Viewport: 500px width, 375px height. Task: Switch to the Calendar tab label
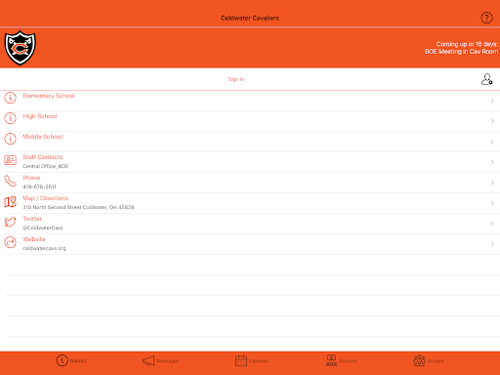click(259, 361)
